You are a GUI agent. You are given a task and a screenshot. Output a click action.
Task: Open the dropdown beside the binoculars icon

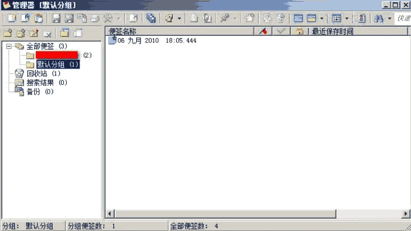389,19
